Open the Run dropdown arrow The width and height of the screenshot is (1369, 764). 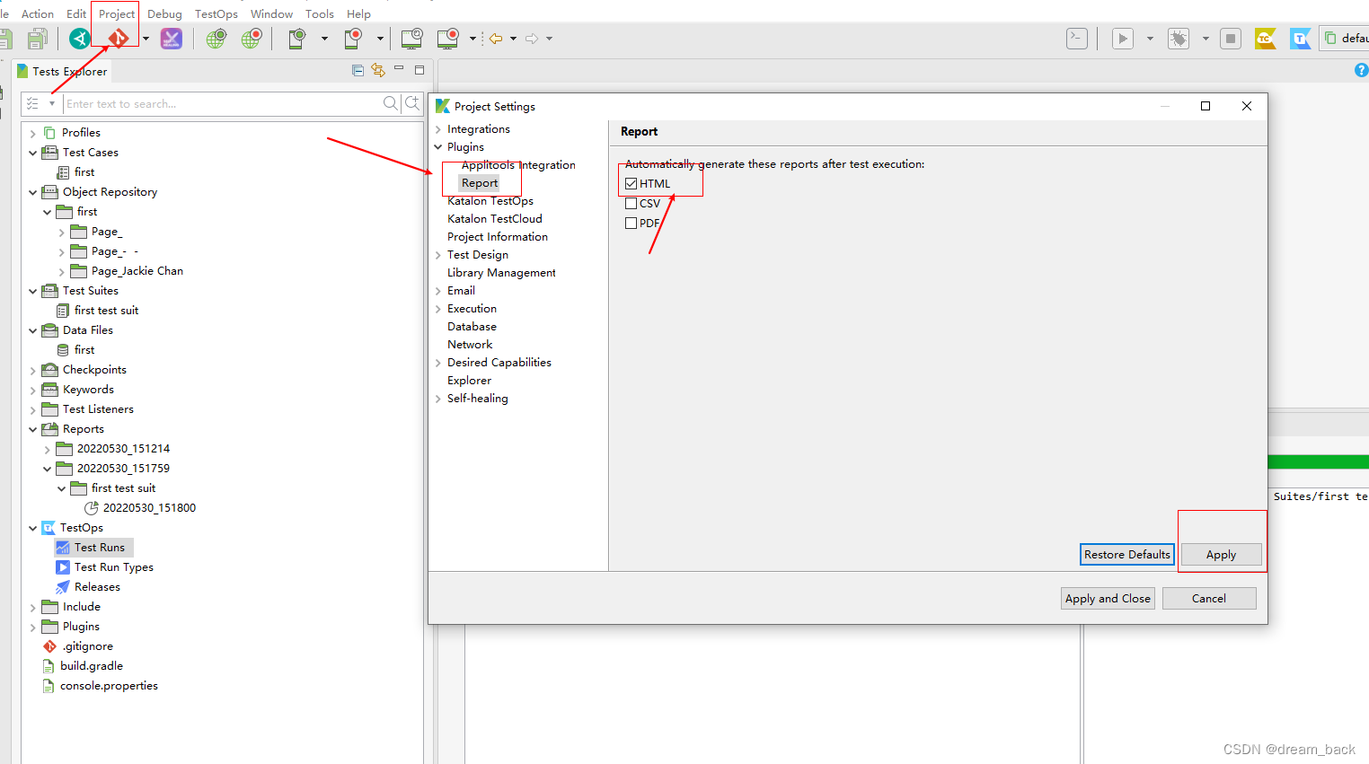pyautogui.click(x=1150, y=39)
